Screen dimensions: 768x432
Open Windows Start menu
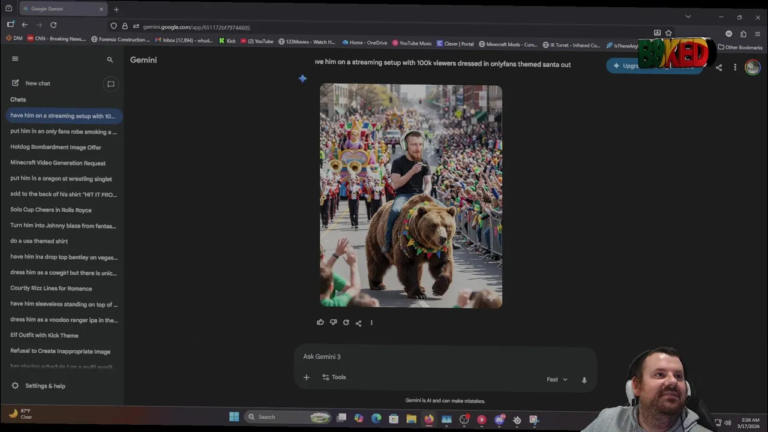tap(234, 417)
